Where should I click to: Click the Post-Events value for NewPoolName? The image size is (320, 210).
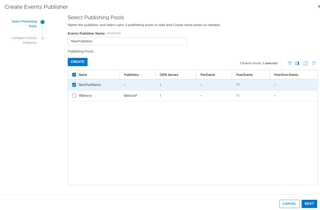point(238,85)
